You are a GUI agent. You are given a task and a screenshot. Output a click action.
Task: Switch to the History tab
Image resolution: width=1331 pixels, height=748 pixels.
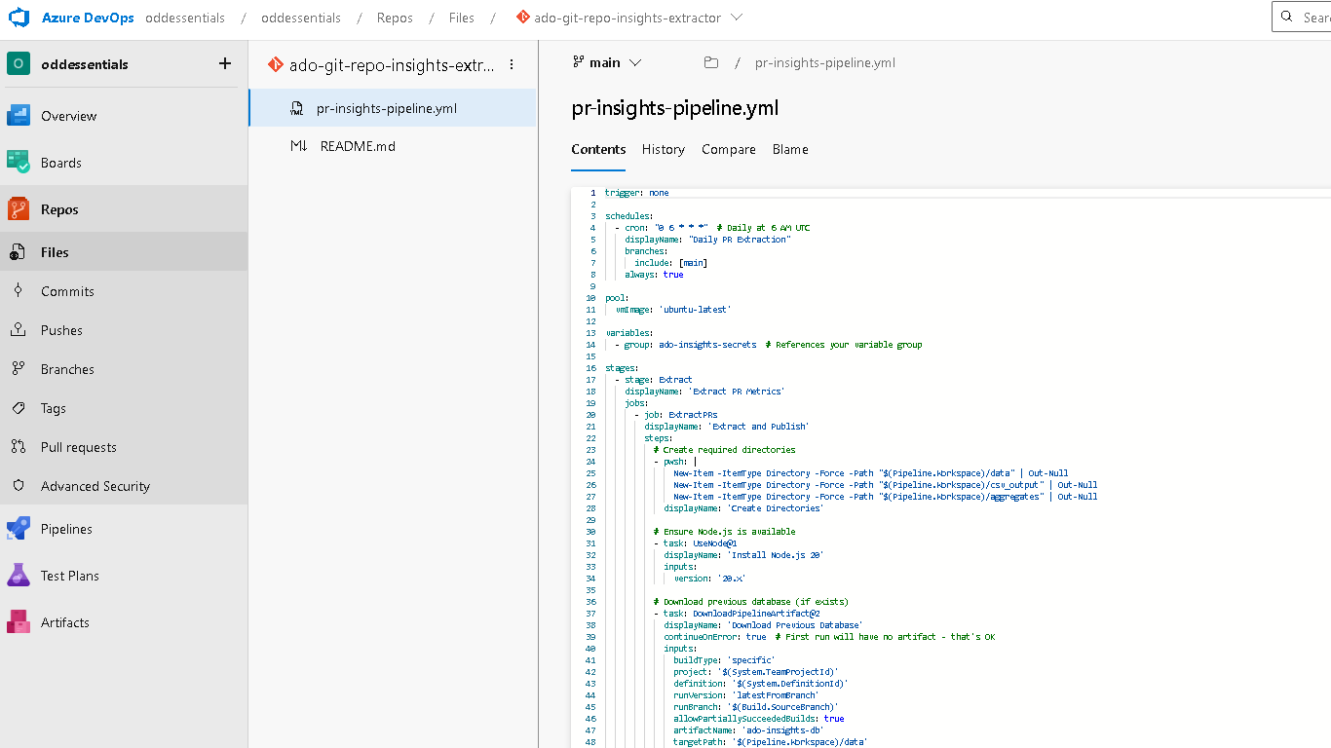pyautogui.click(x=664, y=149)
